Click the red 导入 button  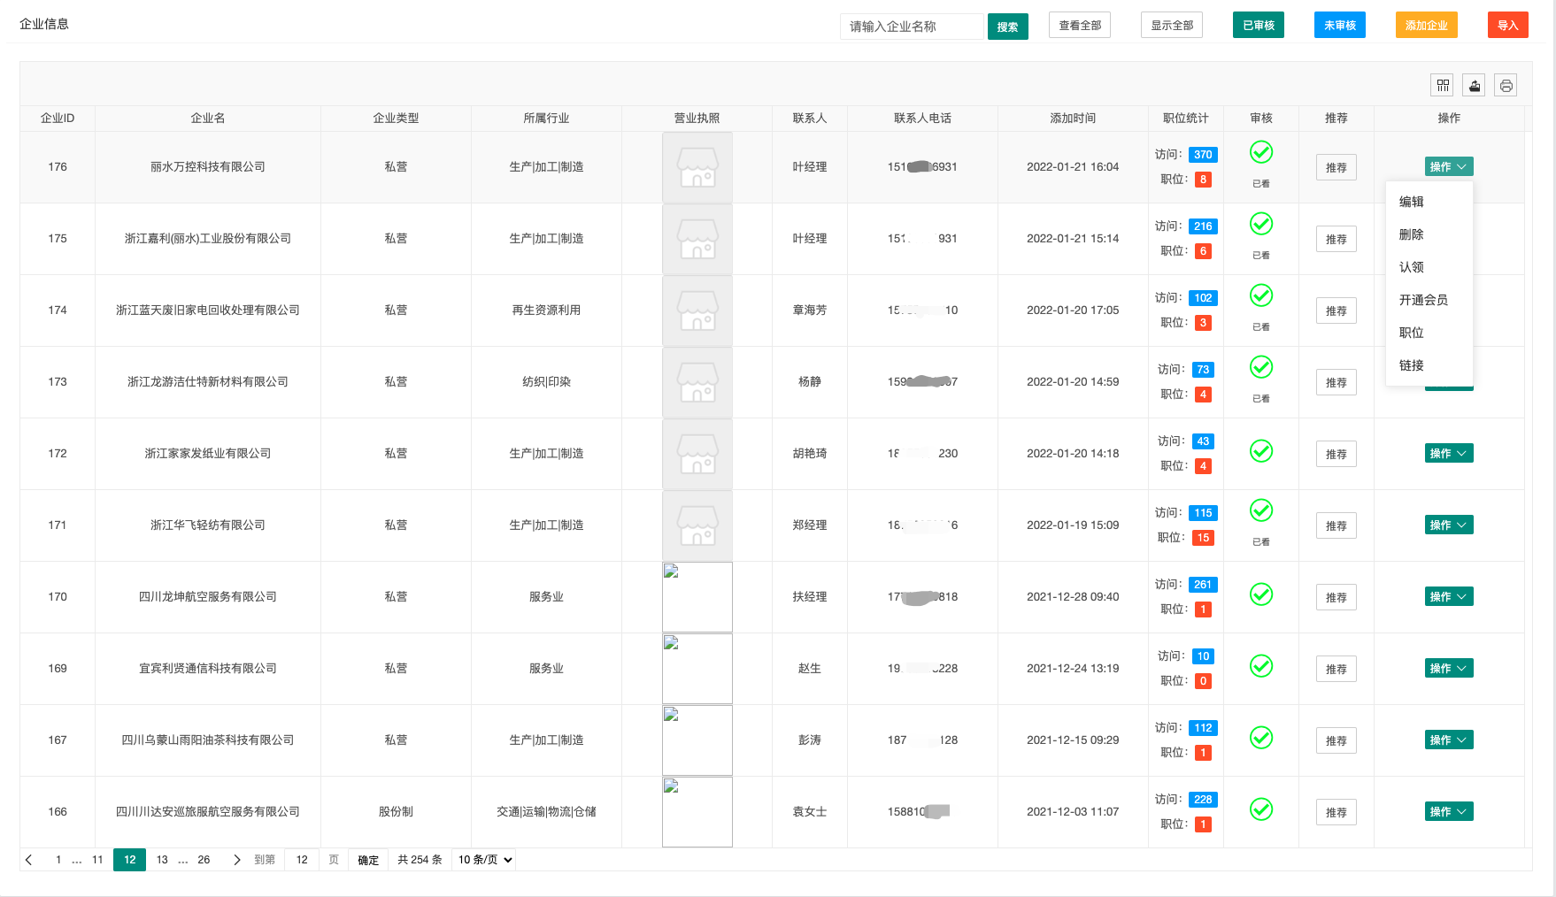(x=1508, y=25)
